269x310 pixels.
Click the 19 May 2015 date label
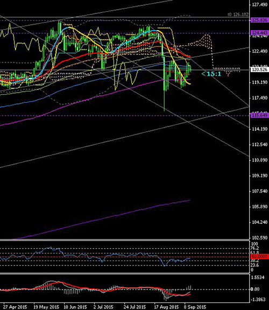coord(46,307)
